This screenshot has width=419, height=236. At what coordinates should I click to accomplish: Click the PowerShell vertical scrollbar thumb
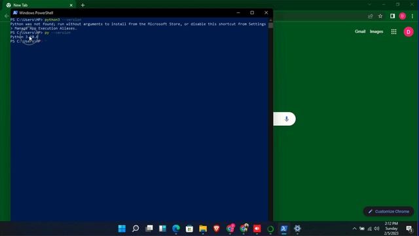click(270, 26)
